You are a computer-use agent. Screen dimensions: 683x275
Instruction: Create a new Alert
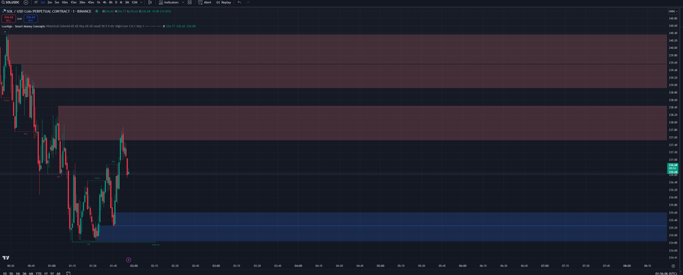(x=204, y=2)
